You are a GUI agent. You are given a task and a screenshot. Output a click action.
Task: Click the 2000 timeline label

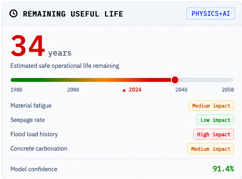(73, 90)
